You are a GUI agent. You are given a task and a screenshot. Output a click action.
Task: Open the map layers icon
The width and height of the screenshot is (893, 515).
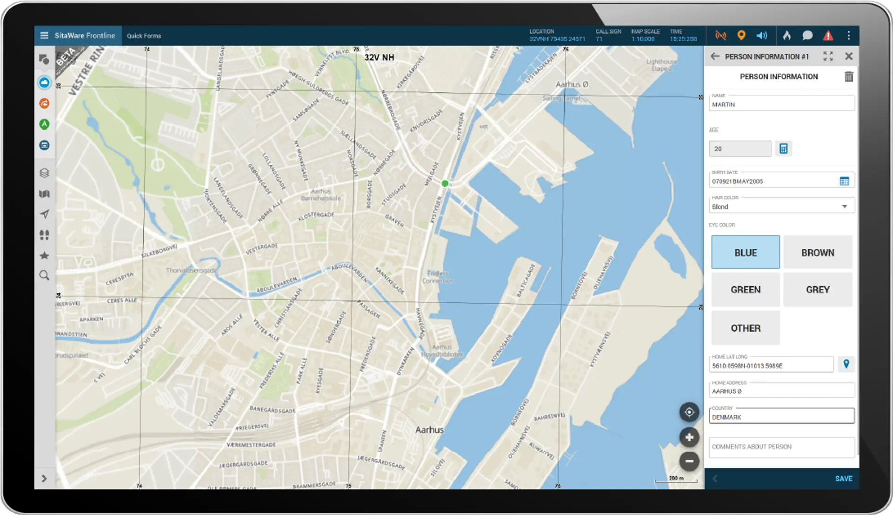tap(44, 173)
